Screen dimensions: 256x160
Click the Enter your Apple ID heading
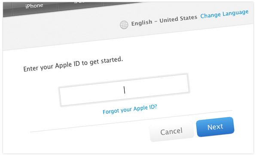[73, 64]
